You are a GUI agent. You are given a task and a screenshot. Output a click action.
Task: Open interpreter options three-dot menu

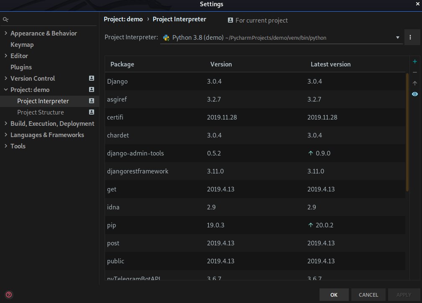pos(410,37)
